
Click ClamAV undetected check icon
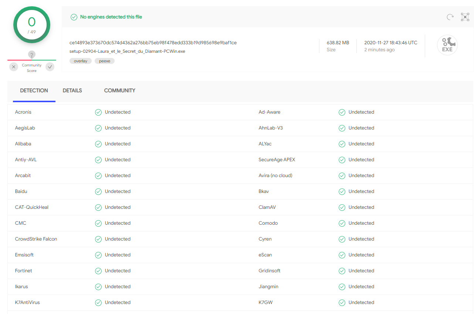click(x=342, y=207)
